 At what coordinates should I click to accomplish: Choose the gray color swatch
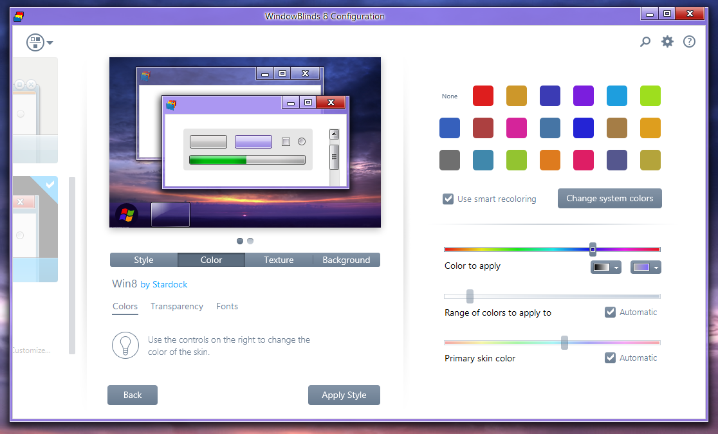pos(450,160)
